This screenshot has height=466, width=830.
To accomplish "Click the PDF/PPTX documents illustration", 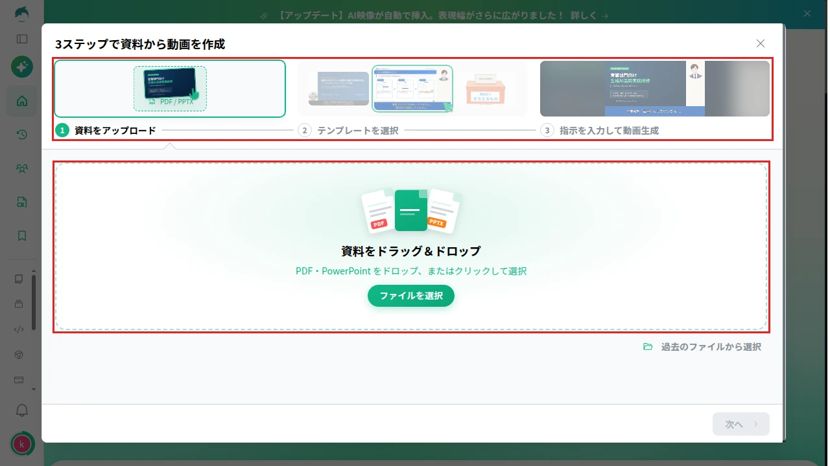I will click(x=411, y=211).
